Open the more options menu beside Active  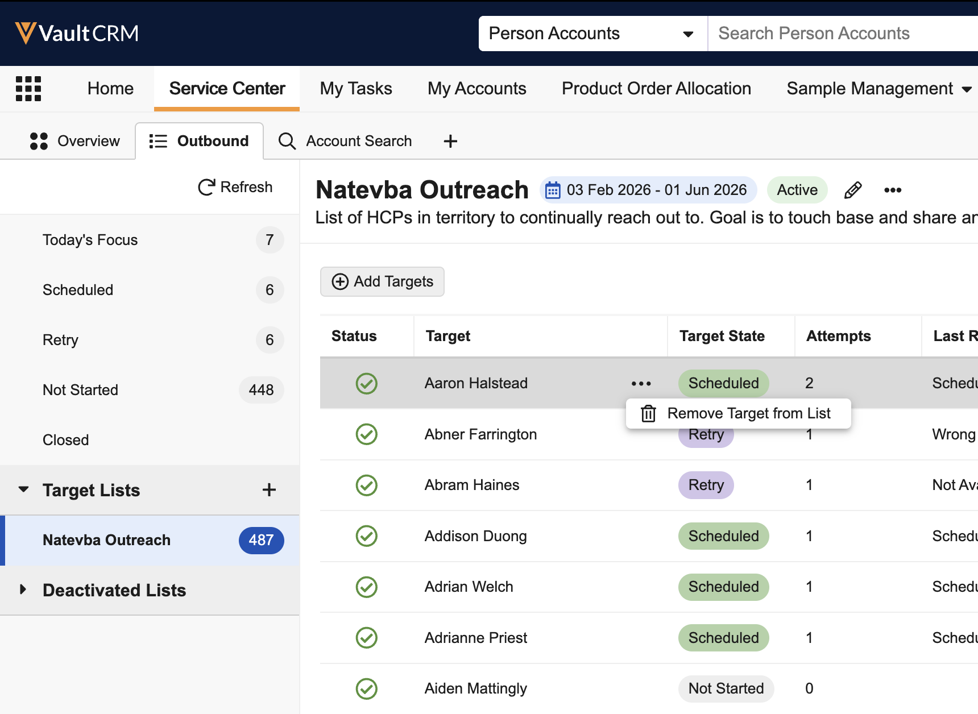893,190
